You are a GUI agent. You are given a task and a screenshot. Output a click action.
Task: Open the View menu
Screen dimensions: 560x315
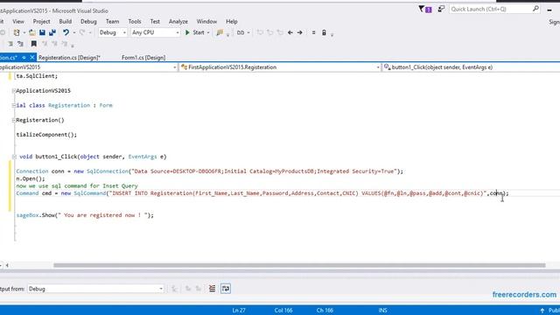pos(18,21)
